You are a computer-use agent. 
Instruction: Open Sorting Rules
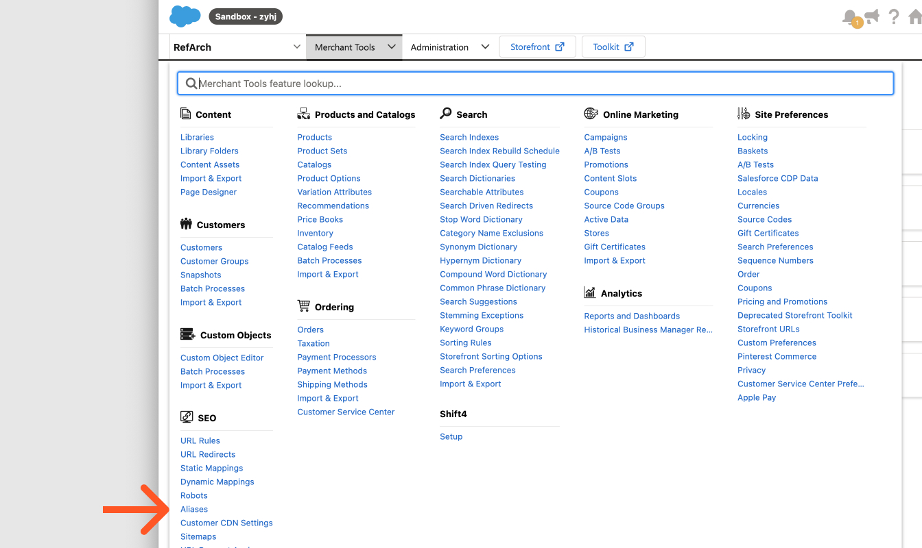(x=466, y=342)
